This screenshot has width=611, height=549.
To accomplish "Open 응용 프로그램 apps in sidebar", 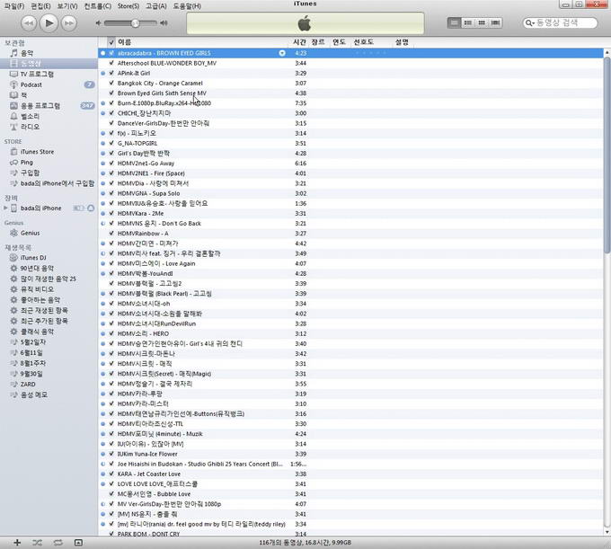I will point(49,106).
